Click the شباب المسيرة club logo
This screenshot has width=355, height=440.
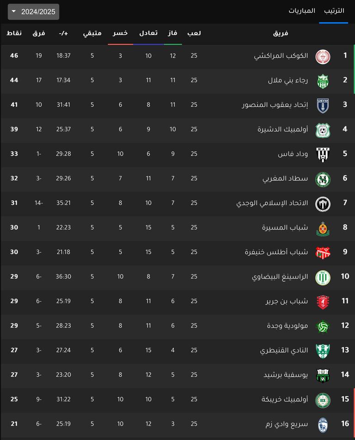click(323, 228)
